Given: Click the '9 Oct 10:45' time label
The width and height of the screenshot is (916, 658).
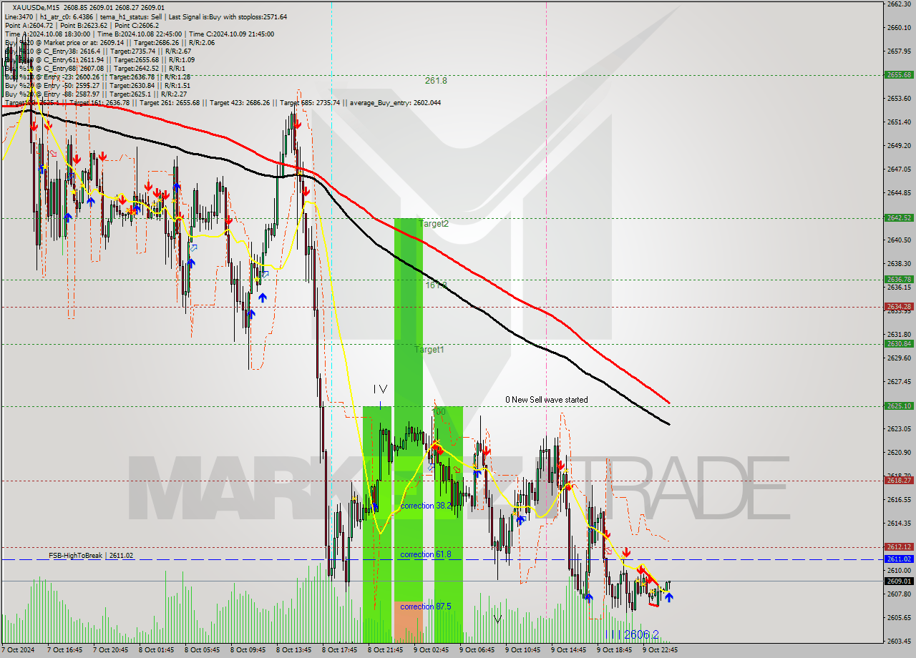Looking at the screenshot, I should [x=522, y=650].
